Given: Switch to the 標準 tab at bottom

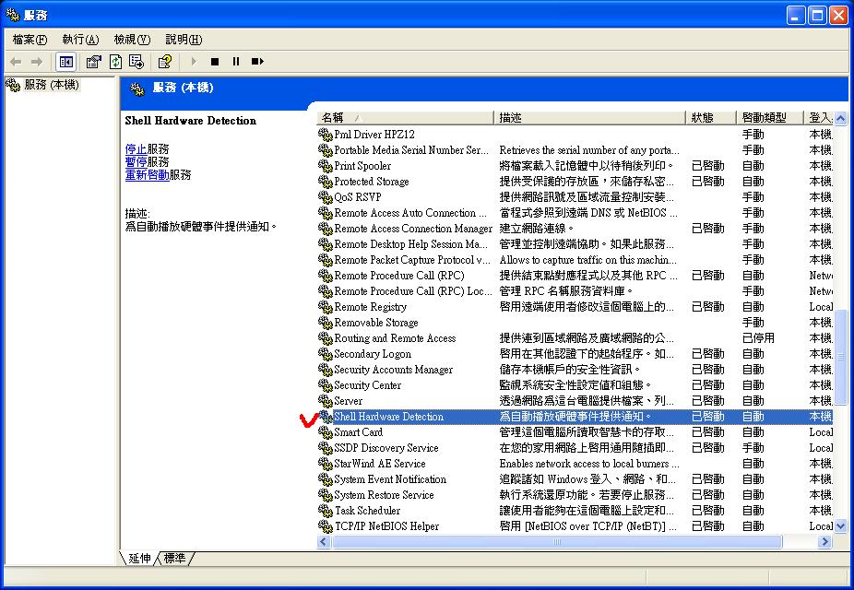Looking at the screenshot, I should [x=174, y=558].
